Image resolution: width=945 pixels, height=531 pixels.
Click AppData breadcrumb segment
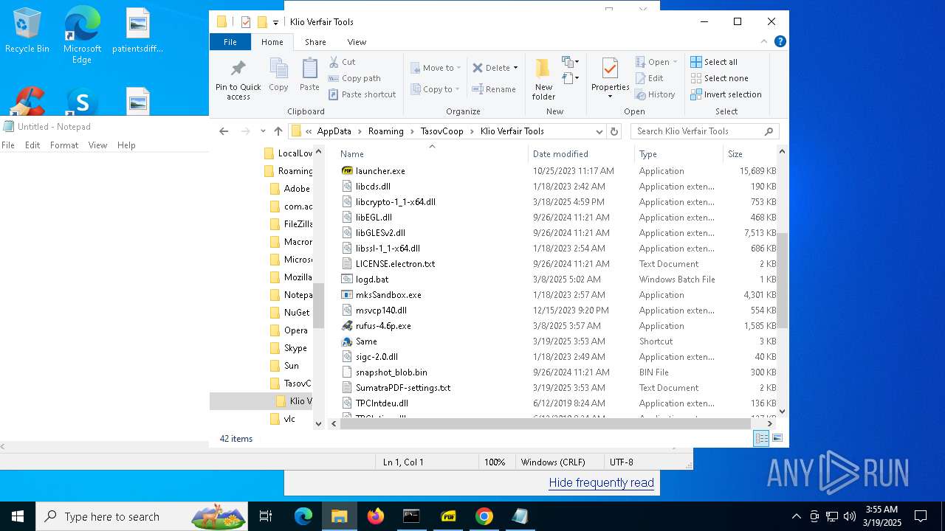[334, 131]
